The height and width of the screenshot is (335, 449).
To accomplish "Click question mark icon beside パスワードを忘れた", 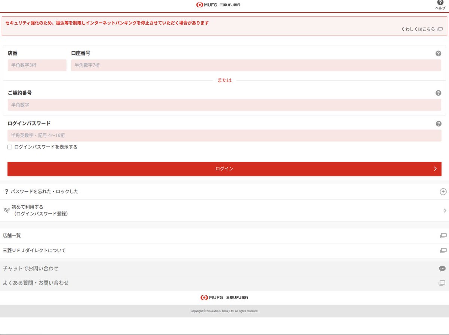I will (6, 192).
